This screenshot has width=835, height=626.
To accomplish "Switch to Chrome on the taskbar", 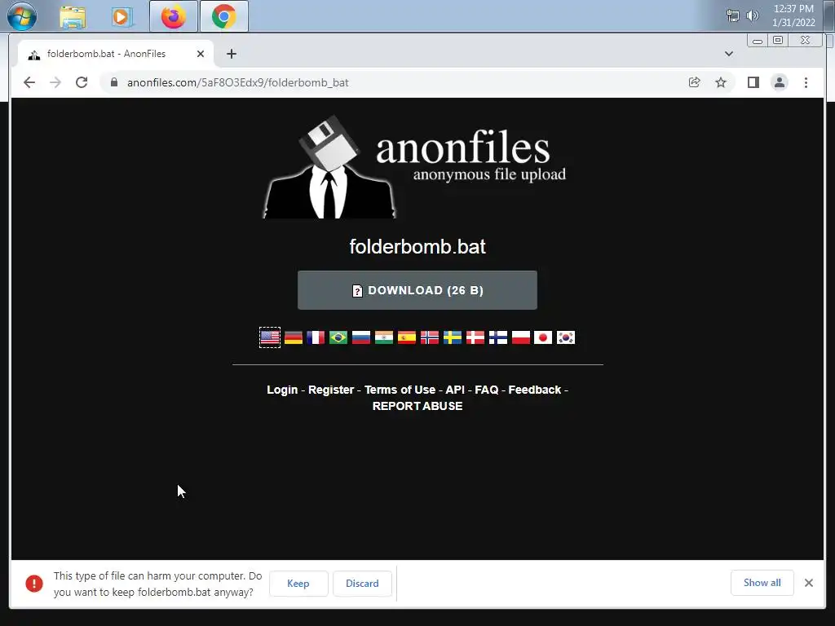I will (x=223, y=16).
